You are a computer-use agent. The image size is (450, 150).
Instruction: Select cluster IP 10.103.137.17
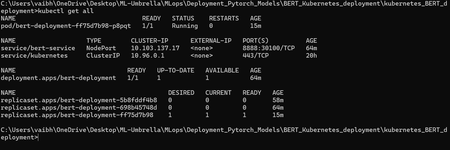pos(155,48)
